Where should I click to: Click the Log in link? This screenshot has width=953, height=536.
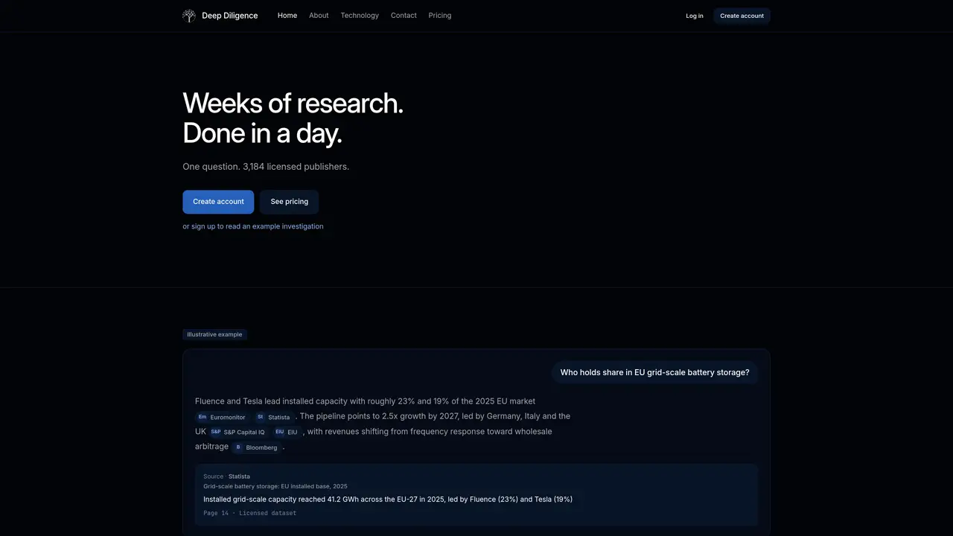[x=695, y=16]
